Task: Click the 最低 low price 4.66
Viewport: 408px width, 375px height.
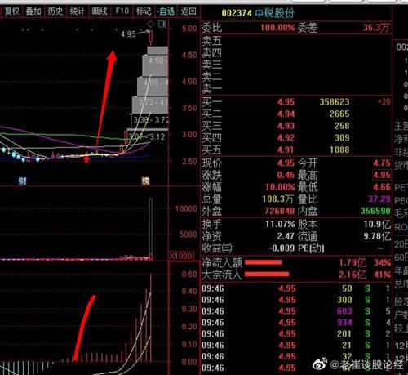Action: (382, 187)
